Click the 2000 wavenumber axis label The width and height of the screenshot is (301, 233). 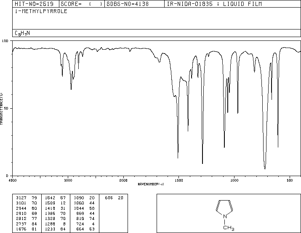point(123,180)
